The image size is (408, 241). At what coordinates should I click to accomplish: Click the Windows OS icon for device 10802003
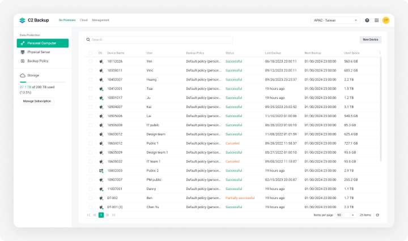tap(101, 170)
